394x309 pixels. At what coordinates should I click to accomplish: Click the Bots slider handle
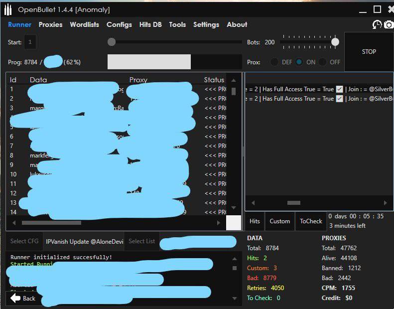pyautogui.click(x=335, y=42)
